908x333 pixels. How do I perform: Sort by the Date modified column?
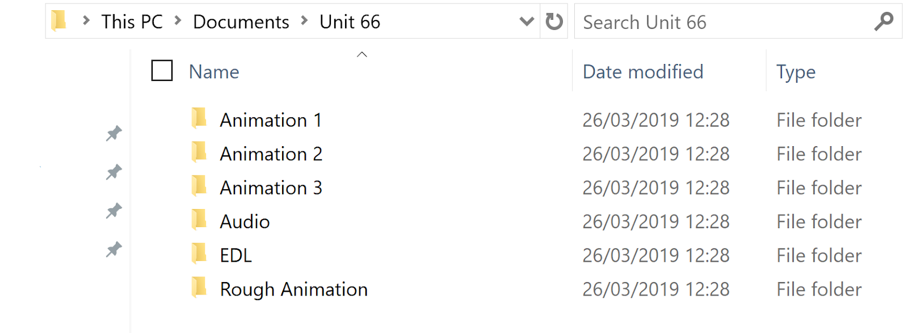[x=643, y=72]
